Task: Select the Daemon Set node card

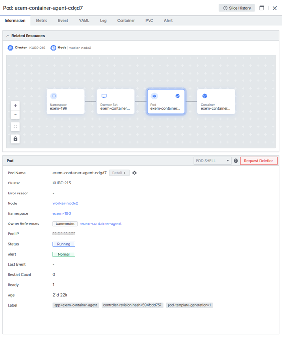Action: click(x=116, y=102)
